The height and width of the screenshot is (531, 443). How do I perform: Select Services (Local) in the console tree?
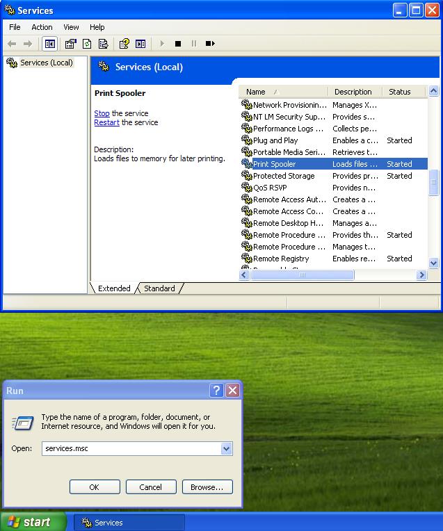tap(46, 63)
